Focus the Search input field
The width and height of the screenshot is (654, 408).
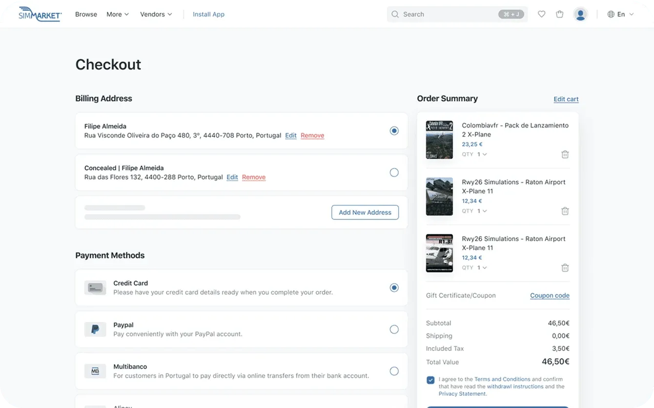click(x=457, y=14)
